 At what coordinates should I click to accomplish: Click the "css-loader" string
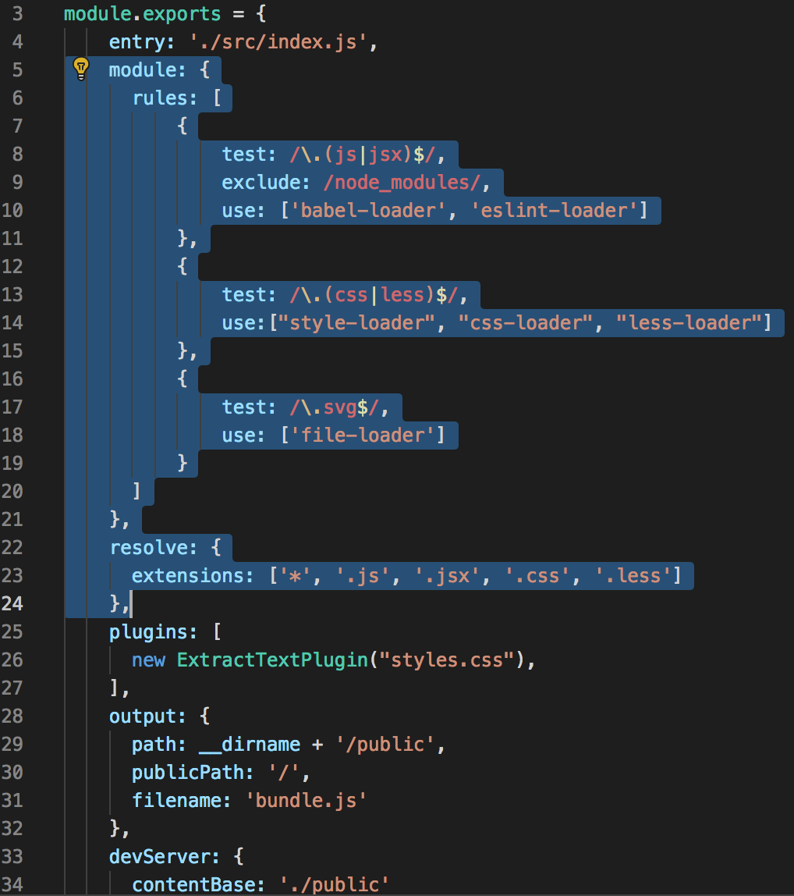click(x=526, y=323)
